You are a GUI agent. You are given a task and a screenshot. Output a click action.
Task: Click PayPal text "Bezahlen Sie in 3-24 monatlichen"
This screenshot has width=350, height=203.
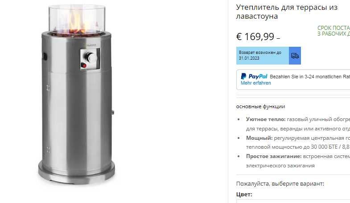[x=310, y=77]
